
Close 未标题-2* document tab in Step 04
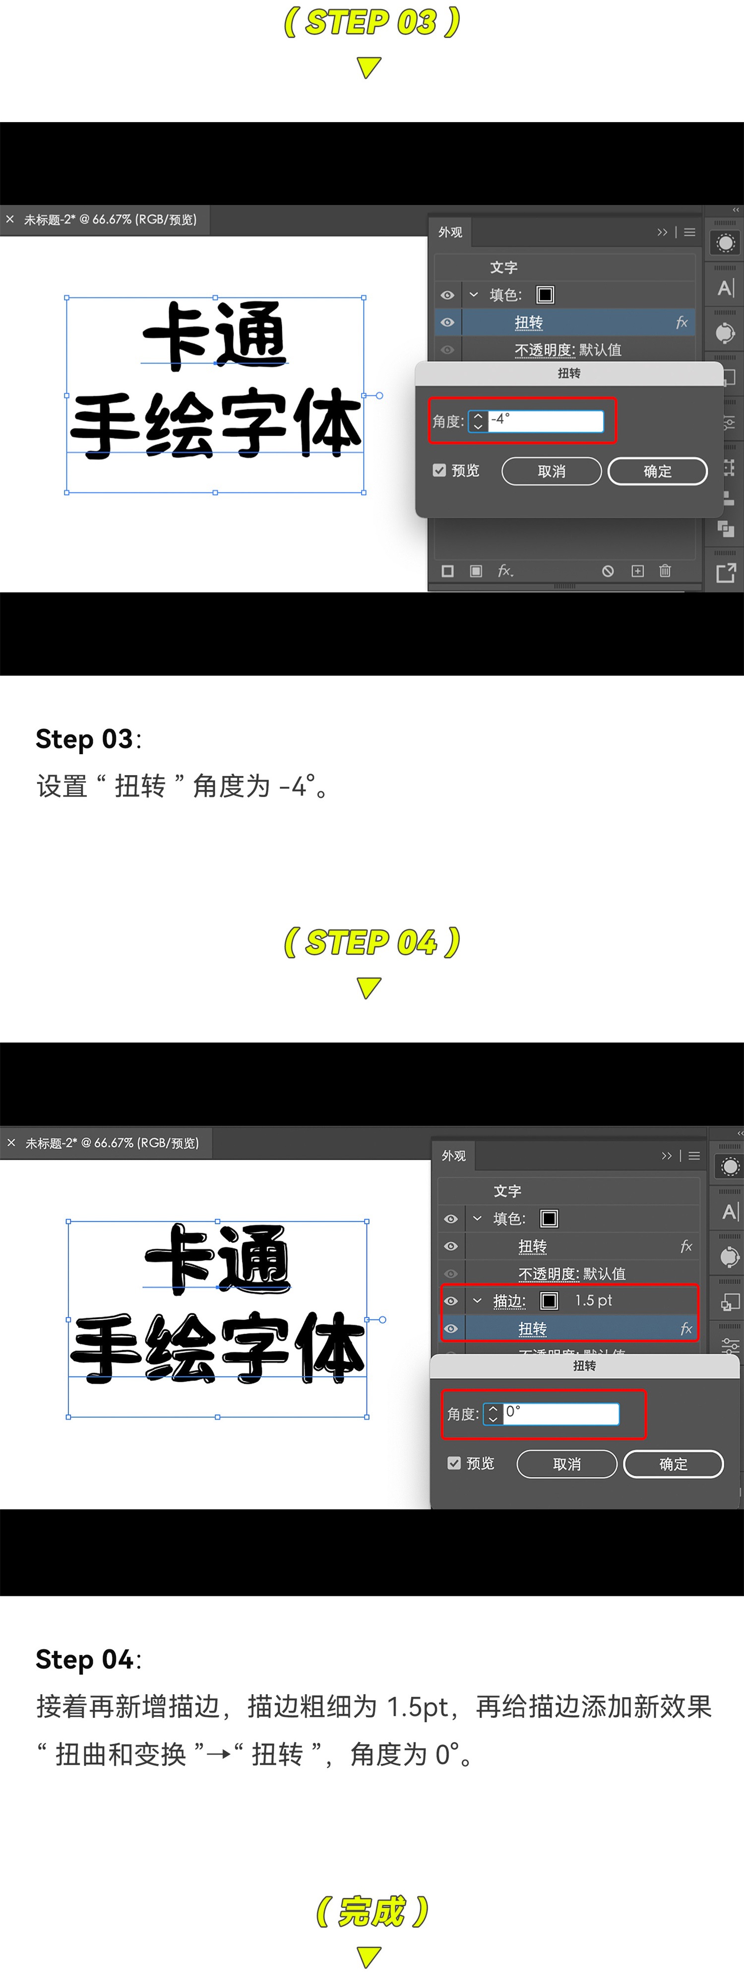click(x=11, y=1142)
